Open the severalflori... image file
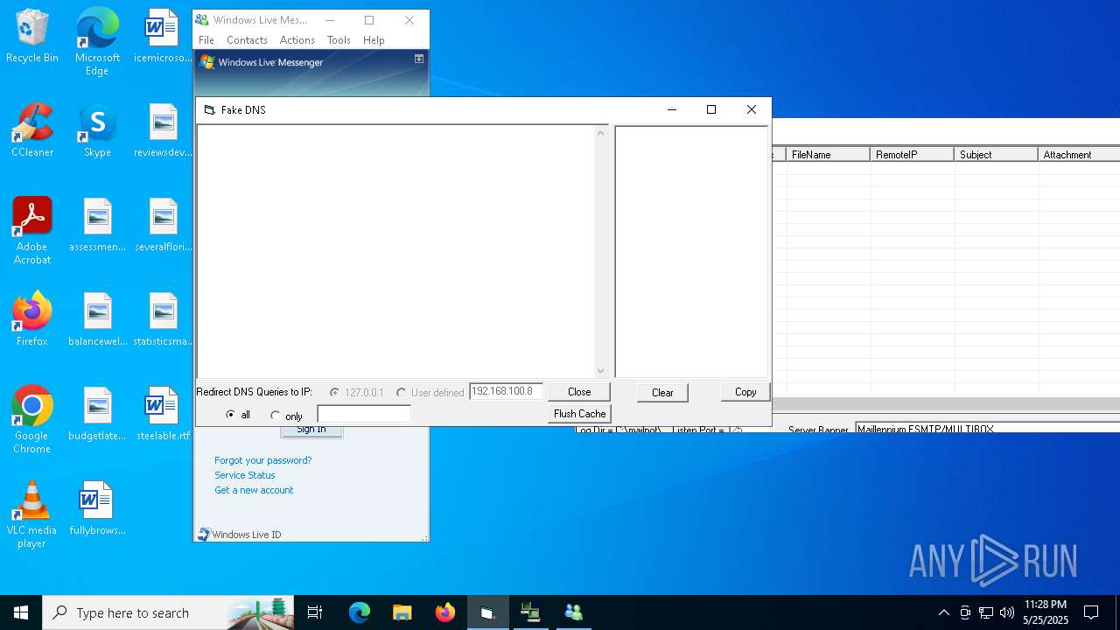The width and height of the screenshot is (1120, 630). click(x=163, y=225)
